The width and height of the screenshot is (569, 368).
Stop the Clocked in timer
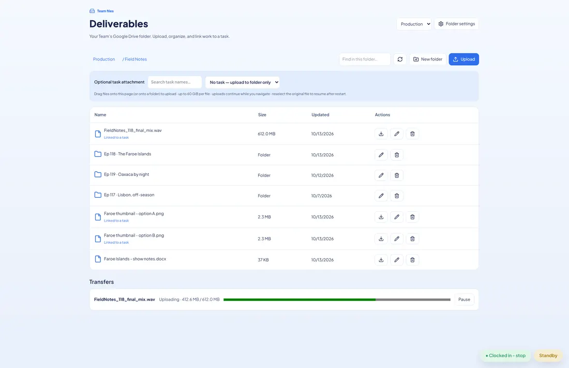coord(505,356)
